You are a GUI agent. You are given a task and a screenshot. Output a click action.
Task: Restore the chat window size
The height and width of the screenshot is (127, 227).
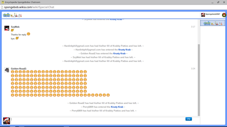pyautogui.click(x=218, y=2)
